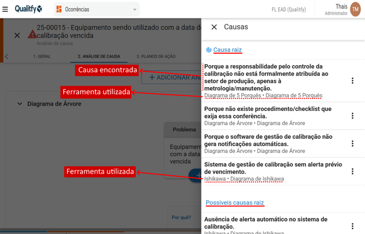Close the Causas side panel
Image resolution: width=365 pixels, height=234 pixels.
point(214,27)
